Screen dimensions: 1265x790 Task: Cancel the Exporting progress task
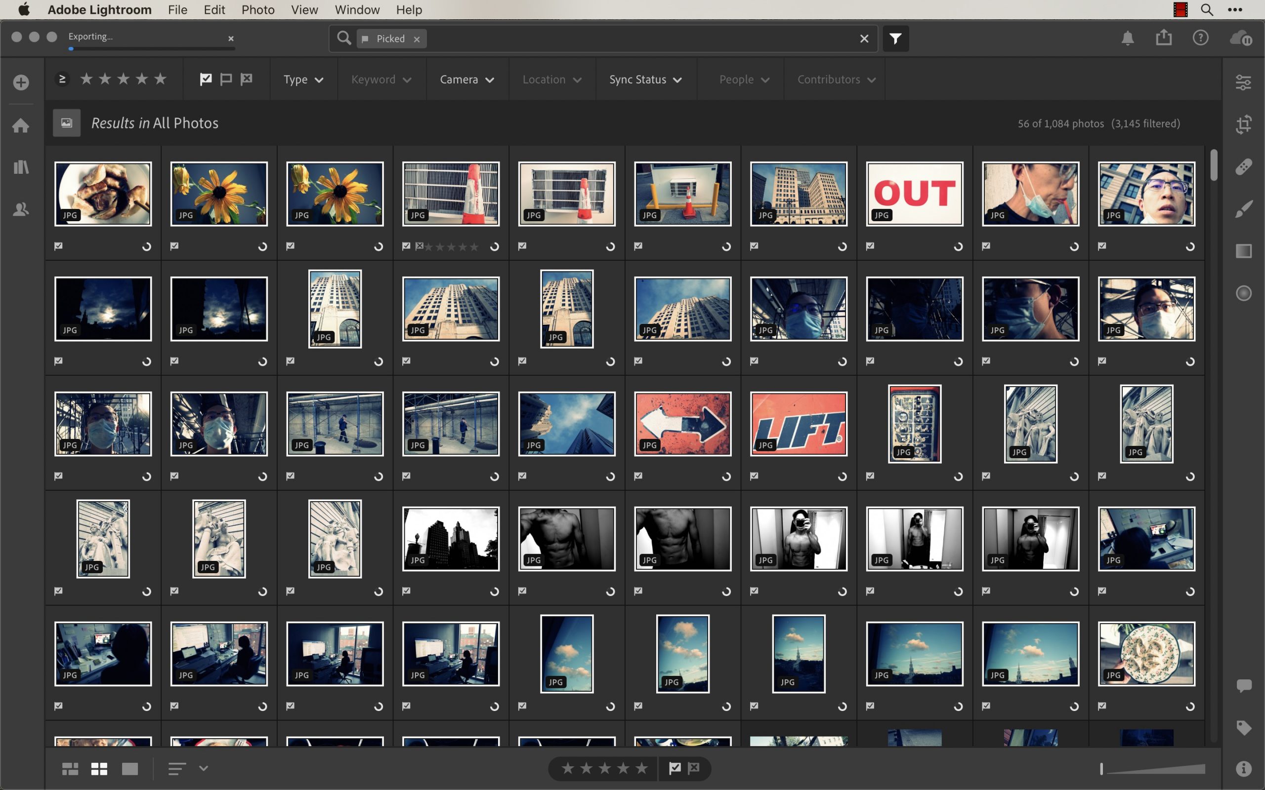pyautogui.click(x=231, y=38)
